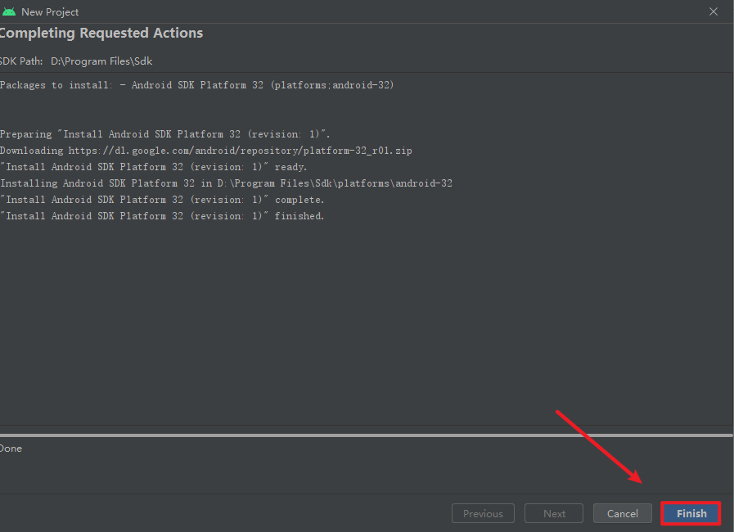
Task: Select the D:\Program Files\Sdk path value
Action: click(x=101, y=61)
